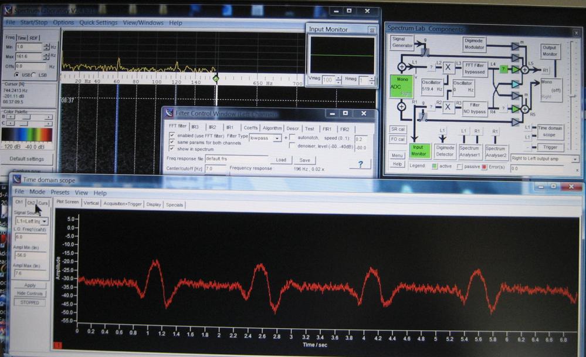Switch to the Acquisition+Trigger tab
Viewport: 586px width, 357px height.
123,204
